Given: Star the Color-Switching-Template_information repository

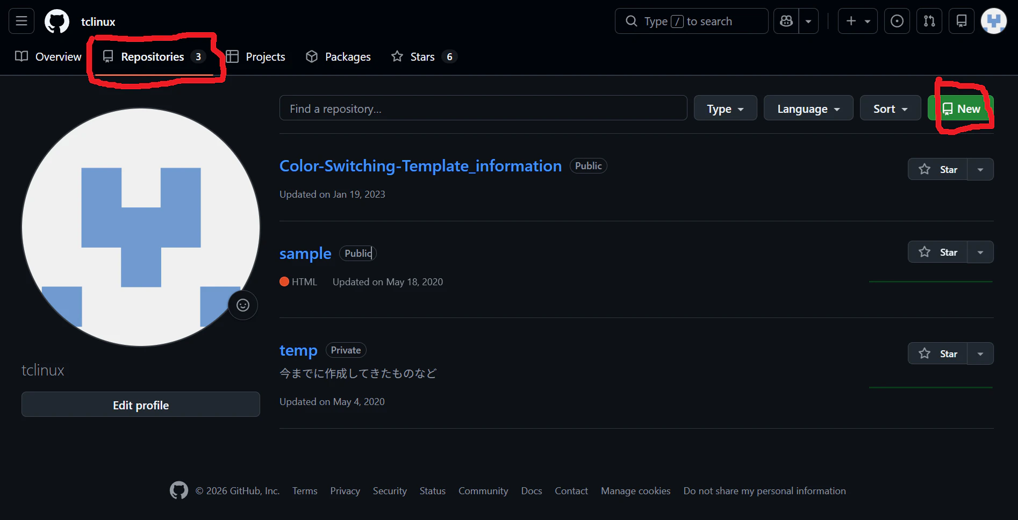Looking at the screenshot, I should point(938,169).
